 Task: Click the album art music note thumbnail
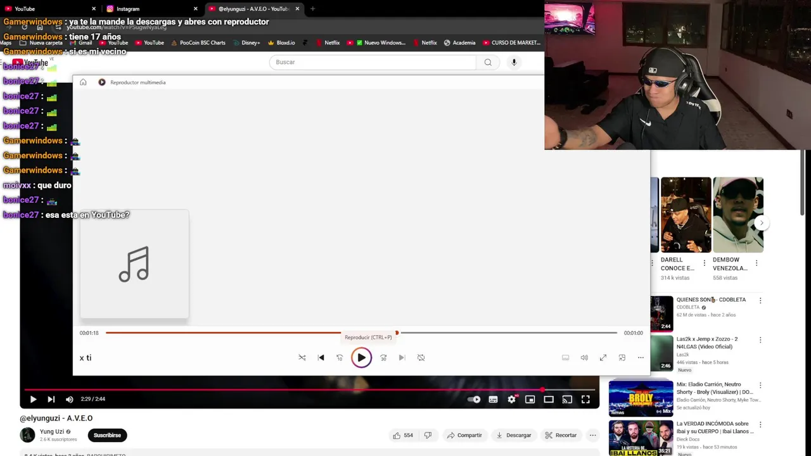pos(134,264)
